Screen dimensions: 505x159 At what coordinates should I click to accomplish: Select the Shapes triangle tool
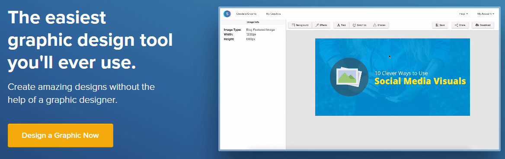click(x=379, y=25)
